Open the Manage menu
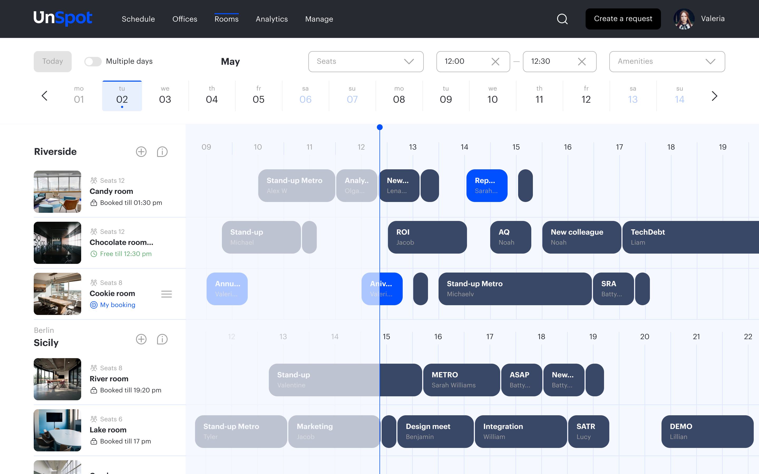 coord(319,19)
